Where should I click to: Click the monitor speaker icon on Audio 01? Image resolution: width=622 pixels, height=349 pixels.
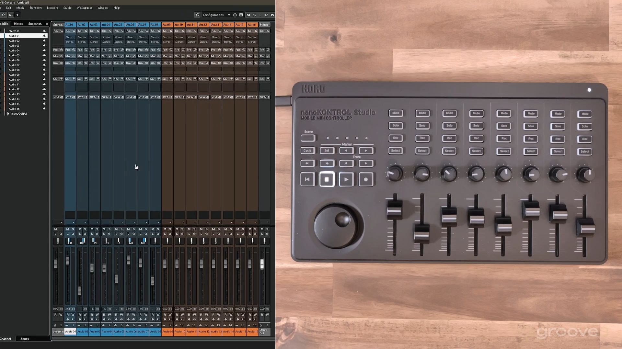pos(73,320)
